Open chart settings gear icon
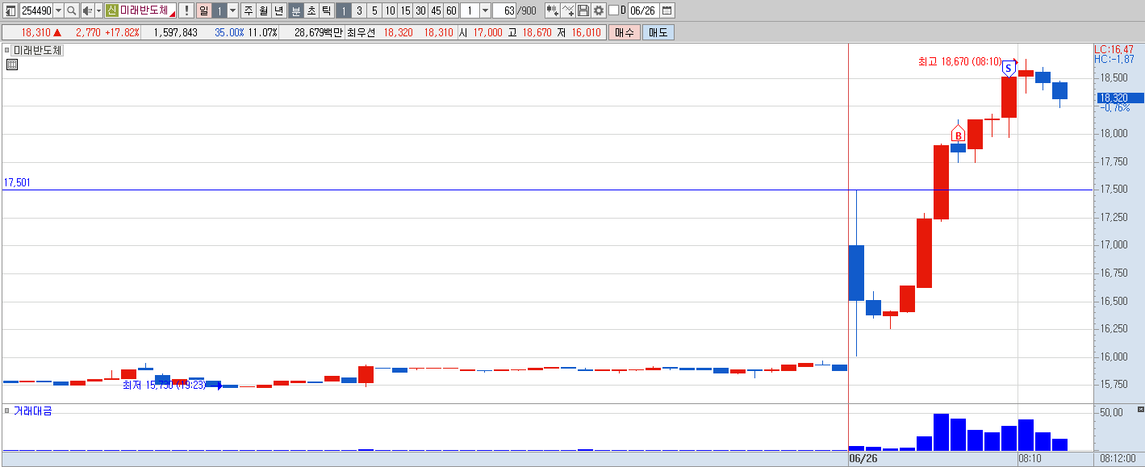 [599, 10]
